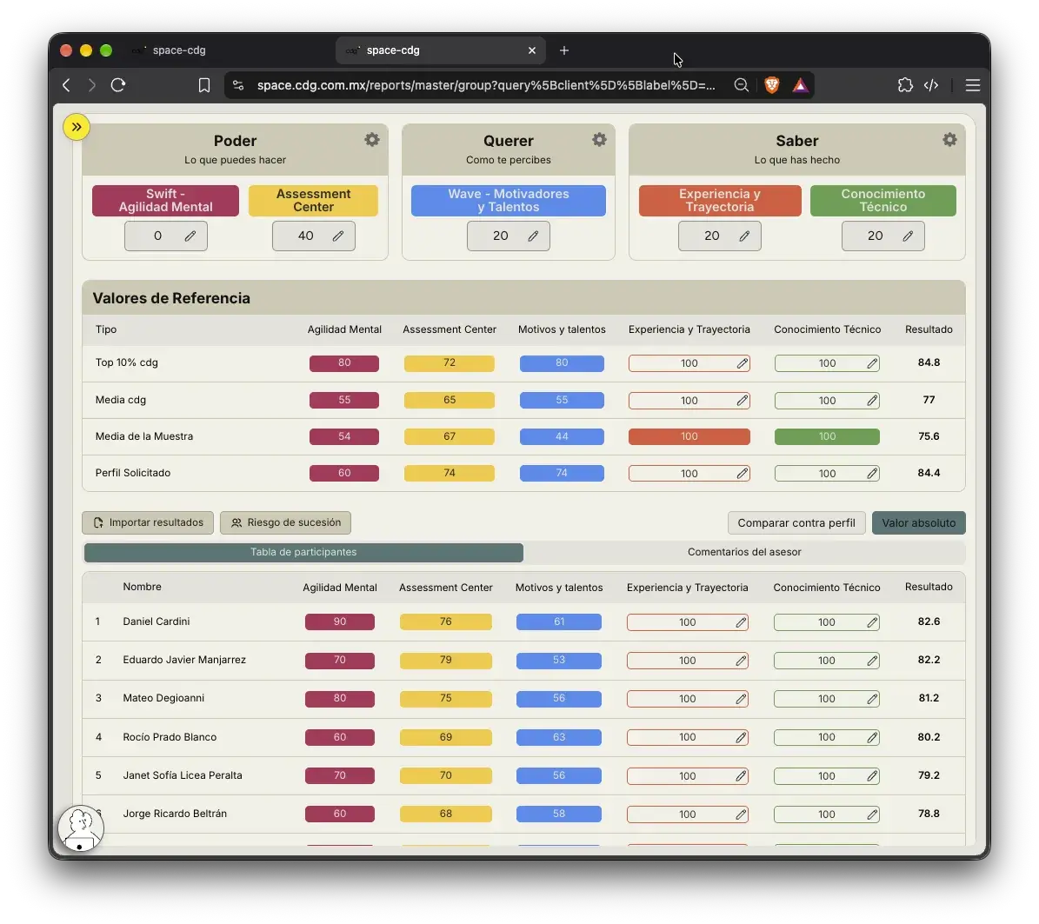This screenshot has height=924, width=1039.
Task: Edit Assessment Center weight pencil
Action: pos(338,236)
